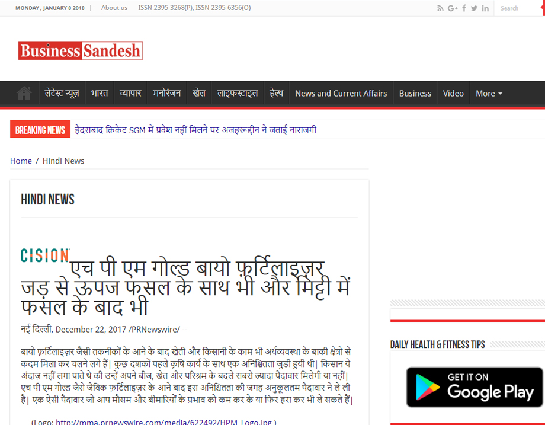Click the Search input field
545x425 pixels.
[518, 8]
